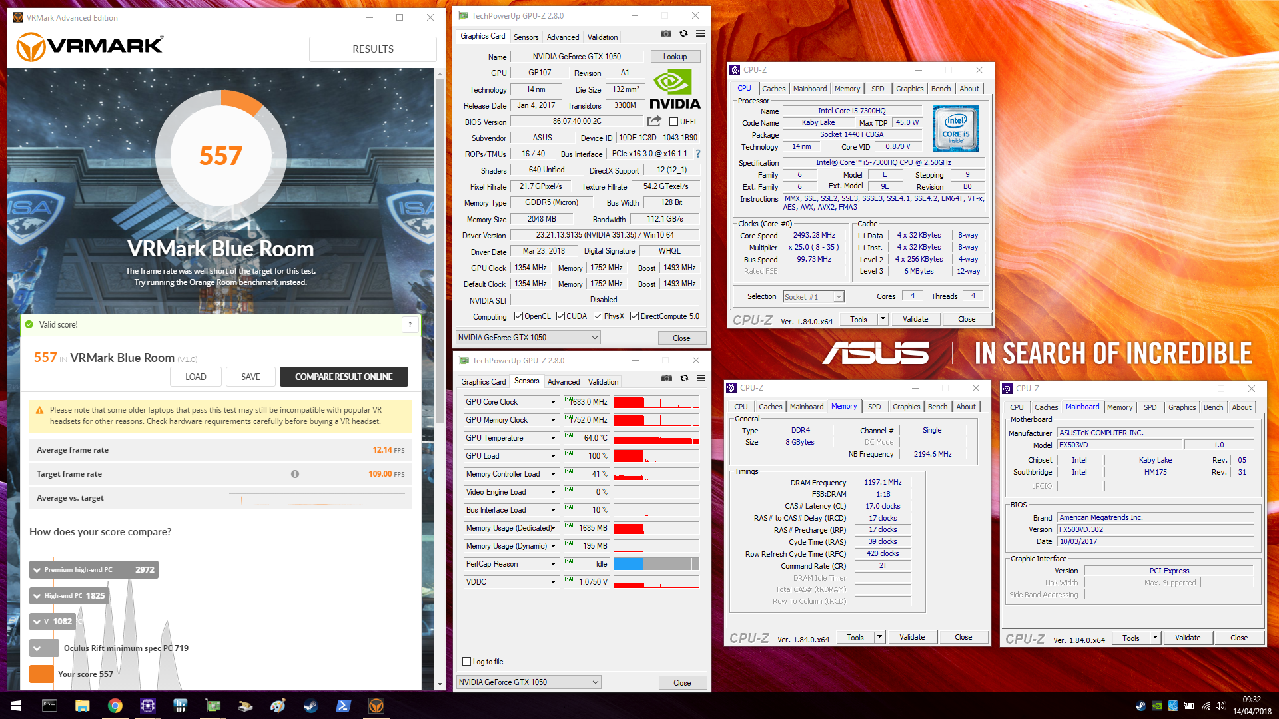Click the BIOS export share icon
This screenshot has width=1279, height=719.
(x=655, y=121)
